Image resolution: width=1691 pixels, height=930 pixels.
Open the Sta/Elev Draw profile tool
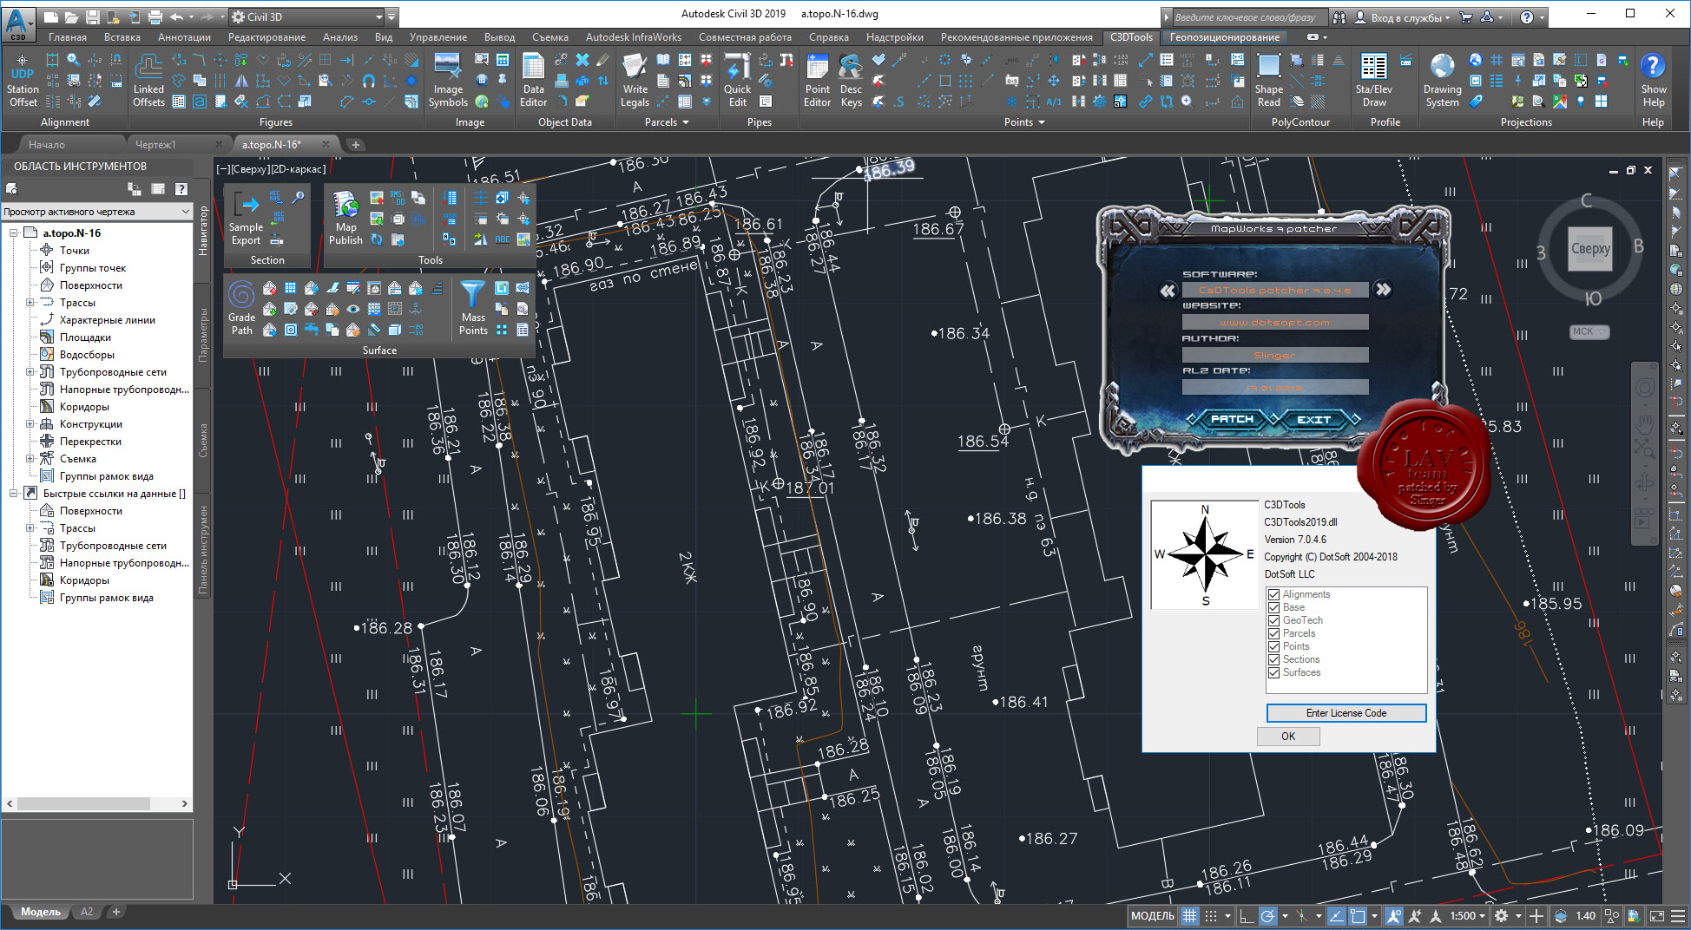(x=1373, y=80)
